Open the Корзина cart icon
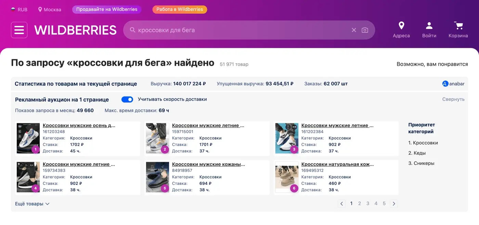The height and width of the screenshot is (225, 479). (x=458, y=26)
